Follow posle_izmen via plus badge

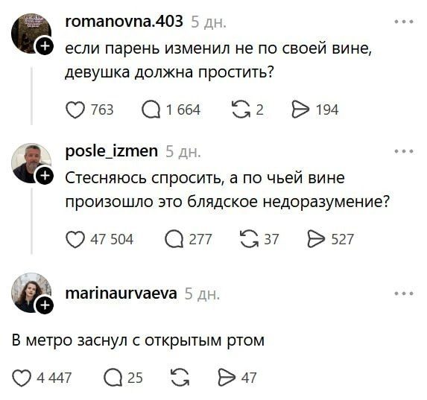[x=45, y=176]
